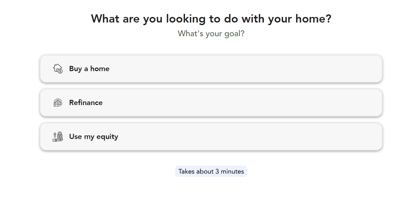Screen dimensions: 420x200
Task: Click the padlock in the Use my equity icon
Action: [x=59, y=135]
